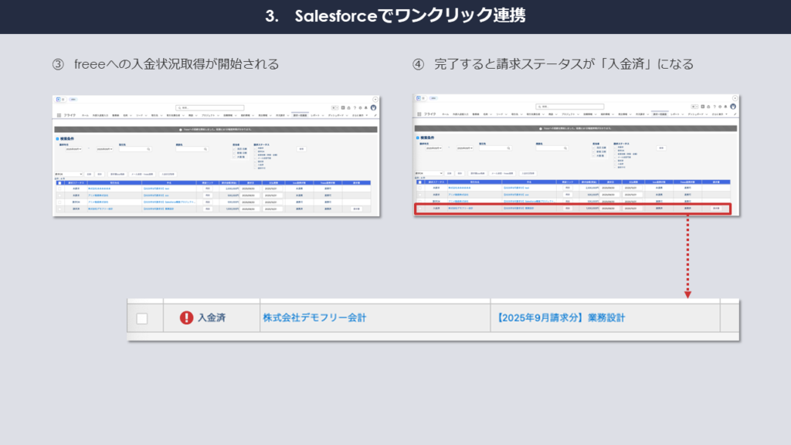Click the highlighted red-bordered row in right screenshot
This screenshot has height=445, width=791.
tap(572, 209)
